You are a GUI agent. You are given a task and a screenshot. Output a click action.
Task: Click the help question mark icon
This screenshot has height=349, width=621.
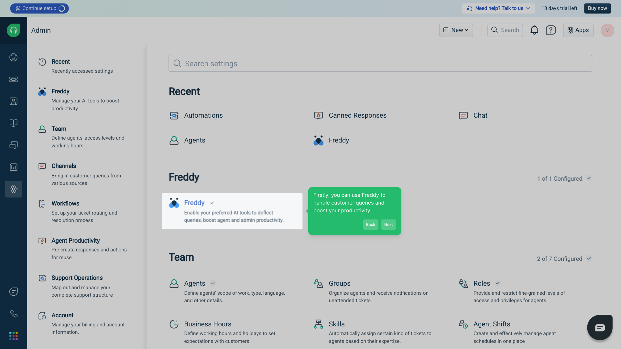(x=550, y=30)
